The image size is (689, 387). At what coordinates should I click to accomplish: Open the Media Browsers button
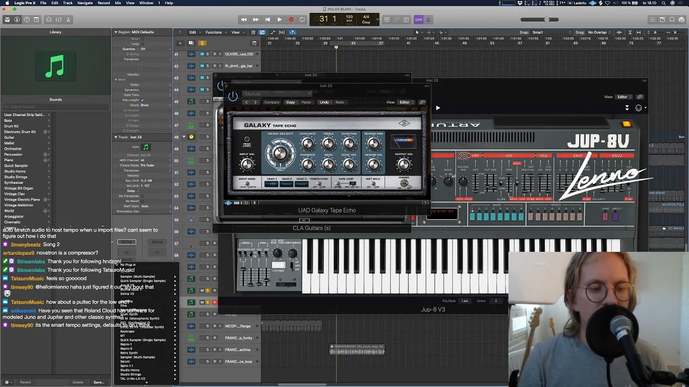pyautogui.click(x=681, y=19)
